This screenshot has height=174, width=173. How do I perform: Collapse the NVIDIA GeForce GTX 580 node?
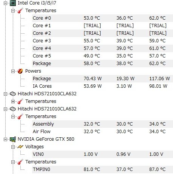pos(5,139)
